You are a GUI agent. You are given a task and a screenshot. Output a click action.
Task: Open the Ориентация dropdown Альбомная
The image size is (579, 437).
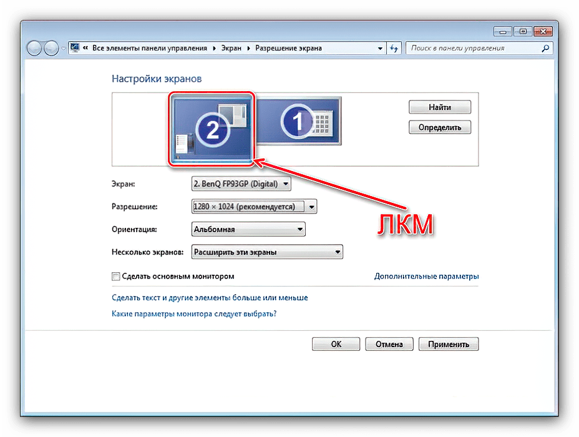[x=248, y=229]
